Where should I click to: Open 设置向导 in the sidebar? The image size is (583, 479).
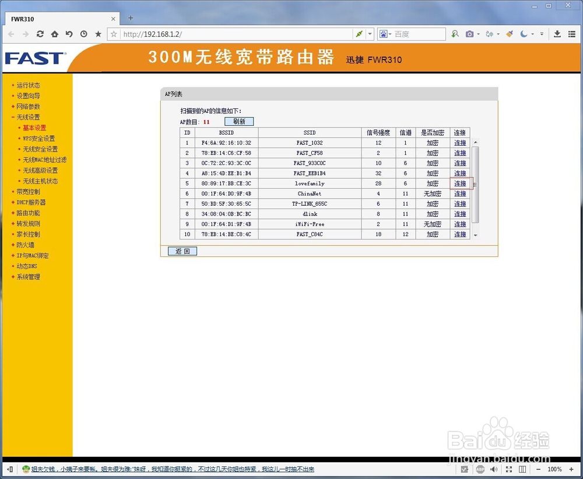click(28, 96)
